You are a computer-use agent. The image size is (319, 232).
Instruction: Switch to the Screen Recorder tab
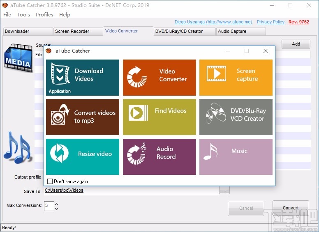point(77,31)
